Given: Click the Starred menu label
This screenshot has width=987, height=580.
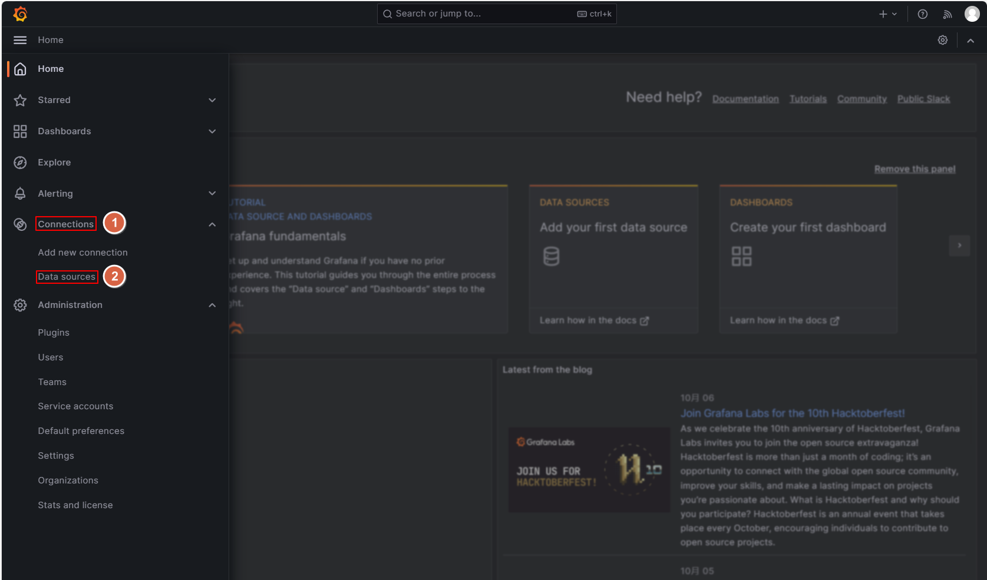Looking at the screenshot, I should coord(54,100).
